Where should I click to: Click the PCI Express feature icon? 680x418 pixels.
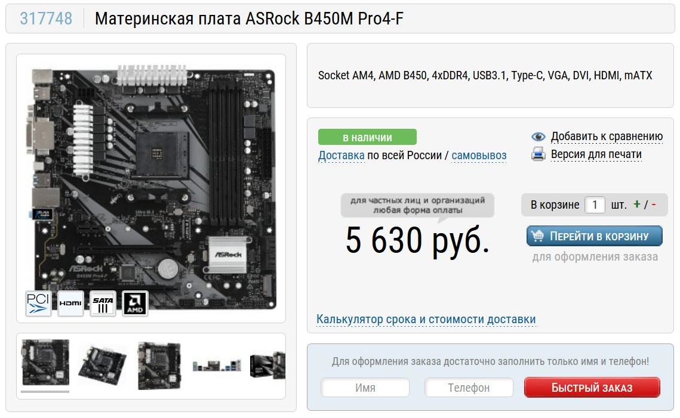click(39, 303)
